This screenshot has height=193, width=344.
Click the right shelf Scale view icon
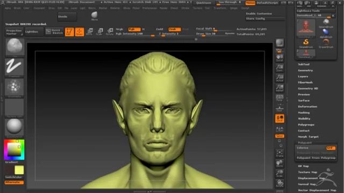(x=279, y=173)
